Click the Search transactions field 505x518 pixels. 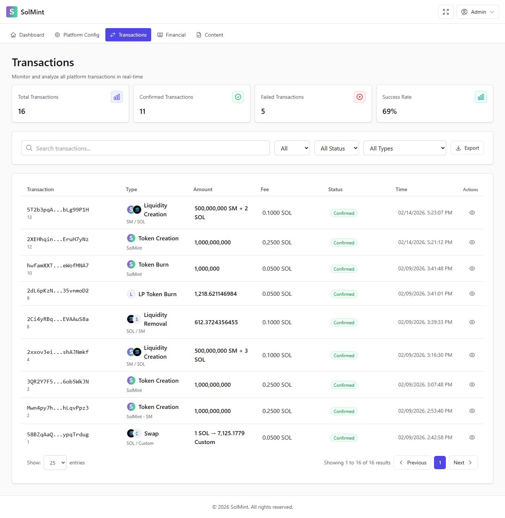[x=145, y=148]
